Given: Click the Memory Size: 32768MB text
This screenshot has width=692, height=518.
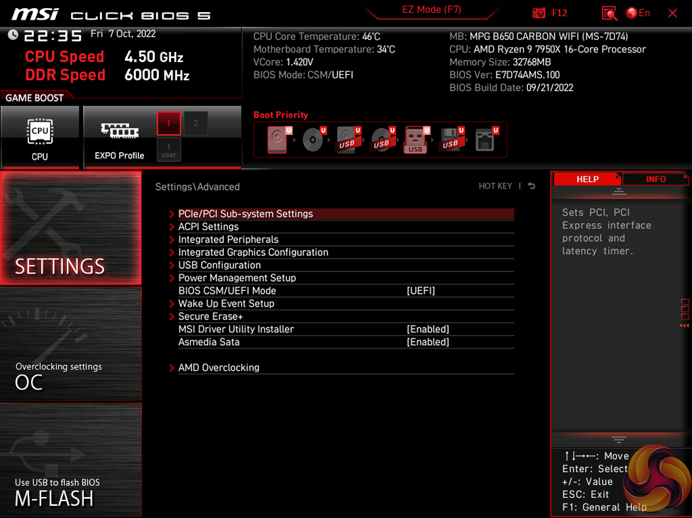Looking at the screenshot, I should [500, 62].
